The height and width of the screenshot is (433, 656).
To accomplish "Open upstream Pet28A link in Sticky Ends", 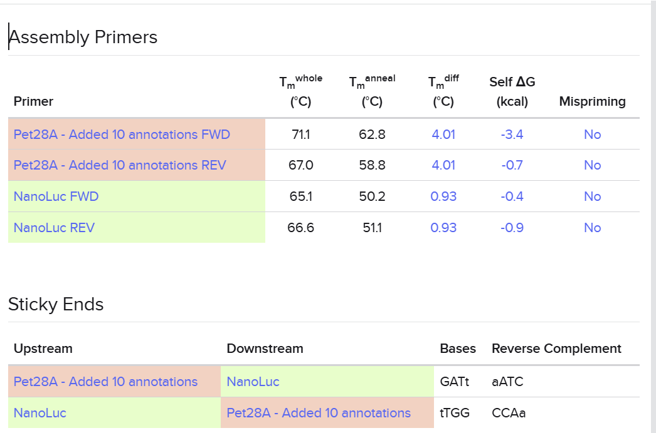I will [105, 382].
